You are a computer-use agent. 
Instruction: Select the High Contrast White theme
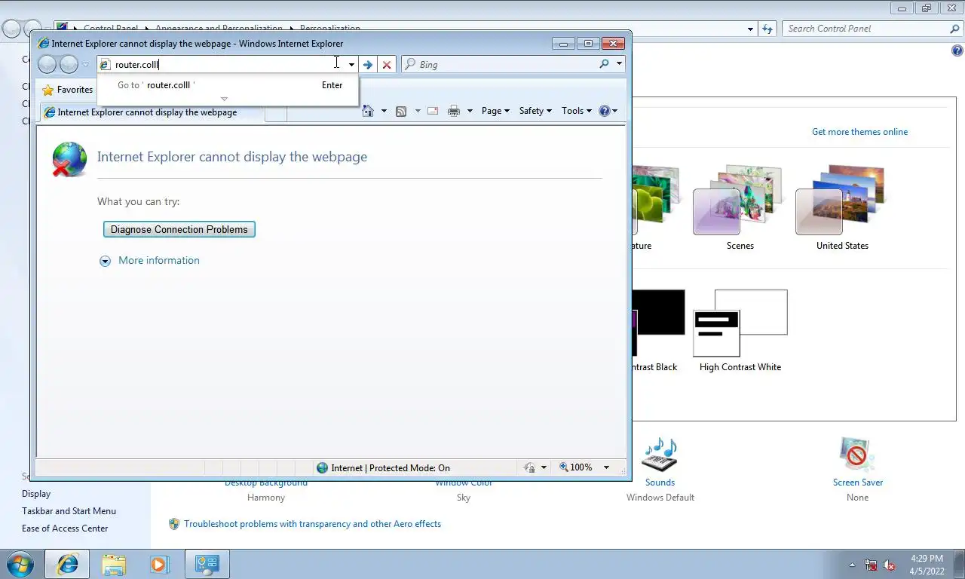point(740,330)
